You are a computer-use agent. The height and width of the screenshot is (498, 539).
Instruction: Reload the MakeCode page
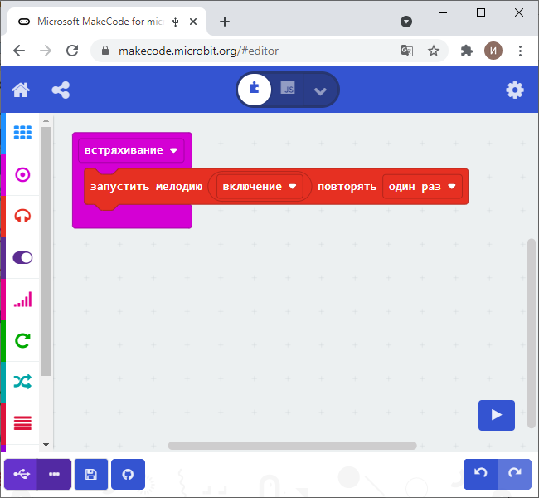coord(72,51)
